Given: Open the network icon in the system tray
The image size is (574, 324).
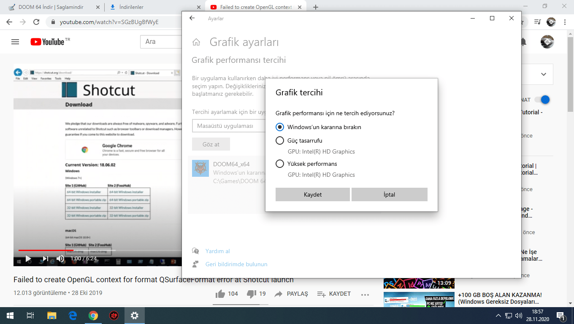Looking at the screenshot, I should (x=509, y=316).
